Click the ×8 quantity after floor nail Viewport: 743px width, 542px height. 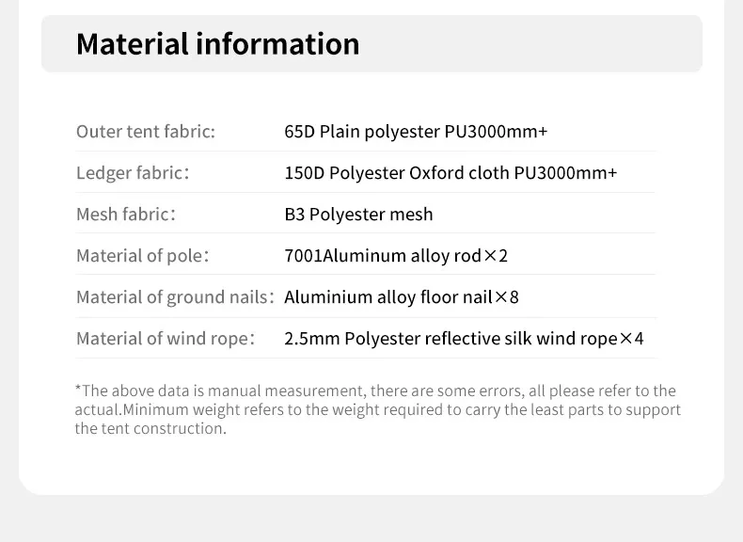point(507,297)
